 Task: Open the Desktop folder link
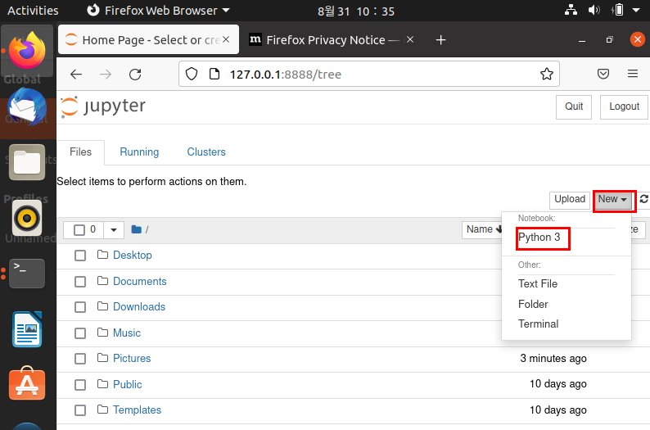(x=133, y=255)
